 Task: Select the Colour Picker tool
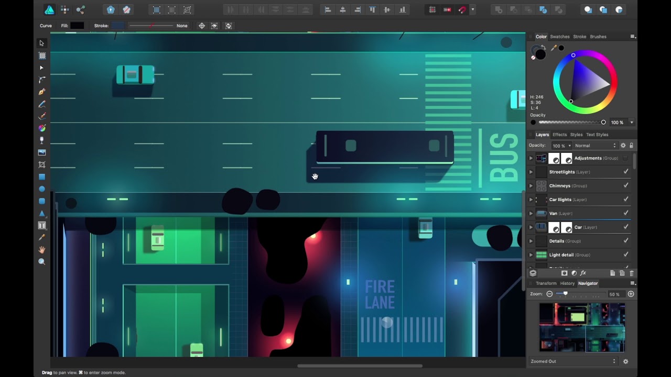(x=42, y=237)
